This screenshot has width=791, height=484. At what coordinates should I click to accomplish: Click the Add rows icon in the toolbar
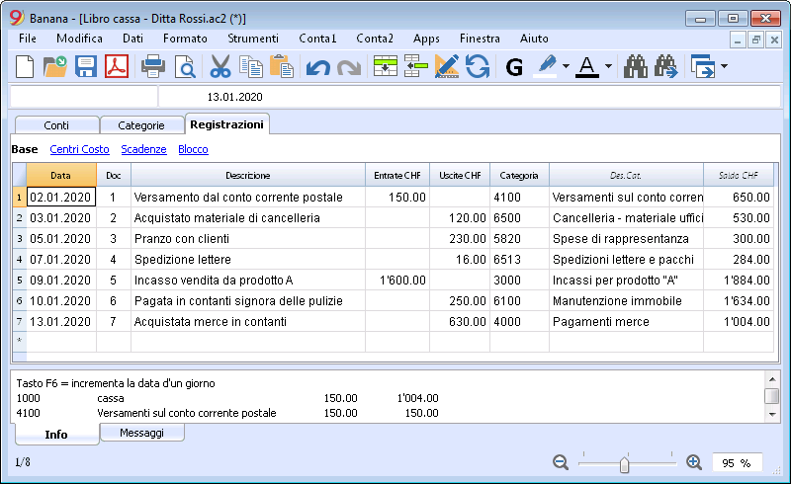coord(386,66)
